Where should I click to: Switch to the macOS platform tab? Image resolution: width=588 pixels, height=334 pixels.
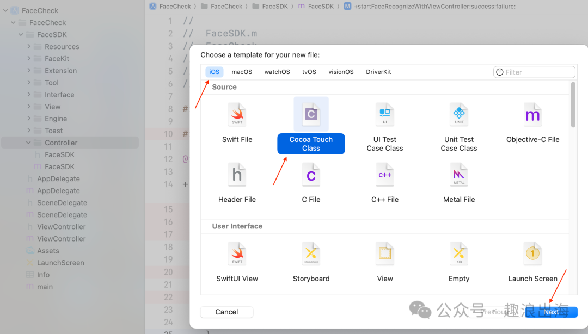click(242, 72)
